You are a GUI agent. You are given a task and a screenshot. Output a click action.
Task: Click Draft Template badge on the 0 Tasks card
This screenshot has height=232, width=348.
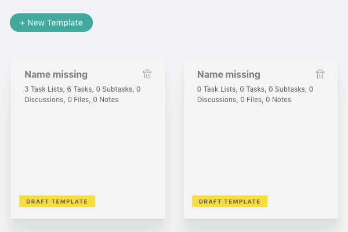(x=230, y=201)
